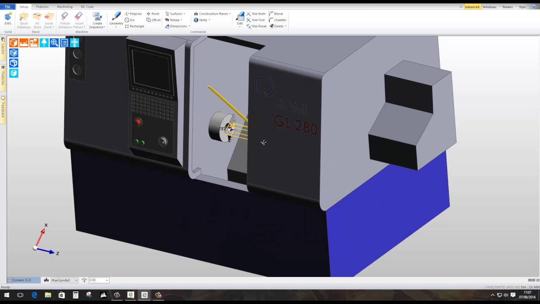Screen dimensions: 540x304
Task: Open the Dimensions dropdown
Action: coord(177,26)
